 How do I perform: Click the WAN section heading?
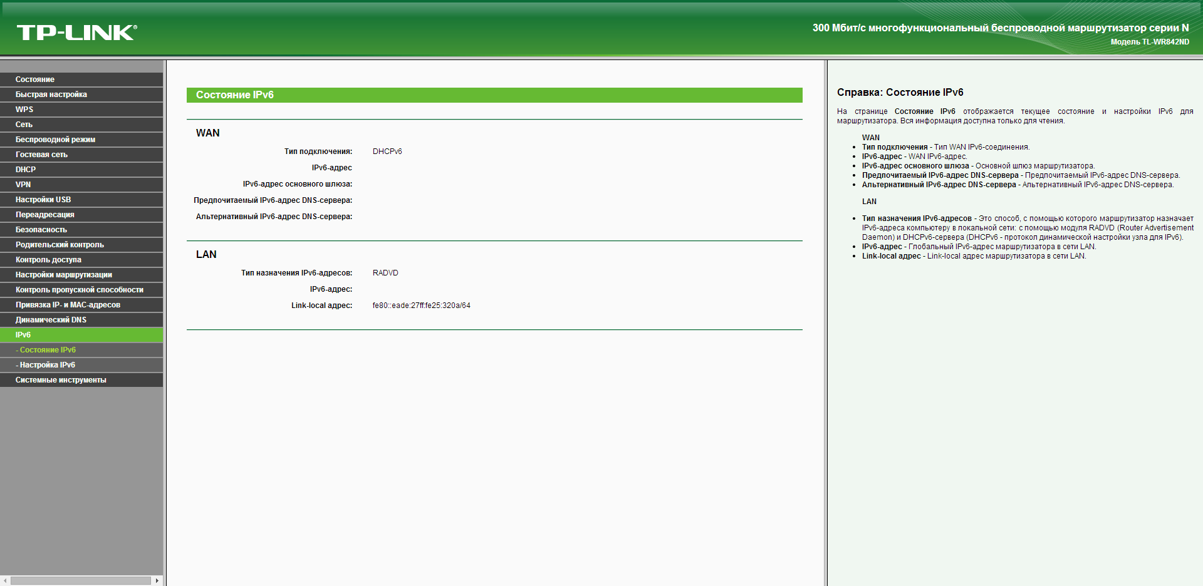208,133
